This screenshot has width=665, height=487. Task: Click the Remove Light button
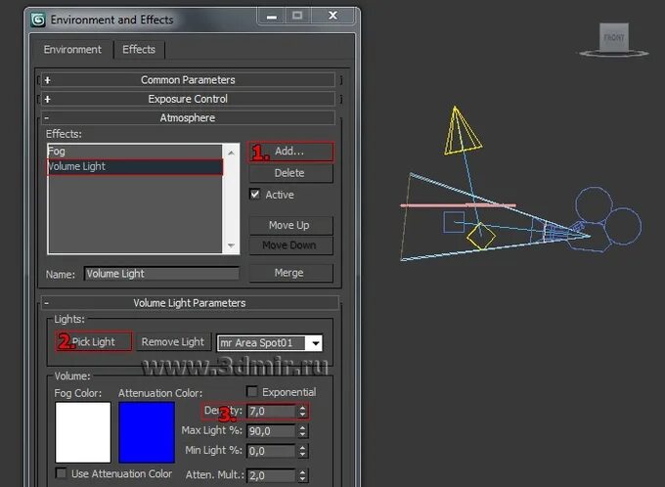coord(173,342)
